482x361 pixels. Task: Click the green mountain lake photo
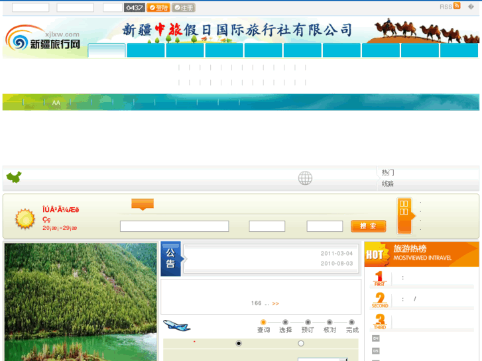[80, 302]
